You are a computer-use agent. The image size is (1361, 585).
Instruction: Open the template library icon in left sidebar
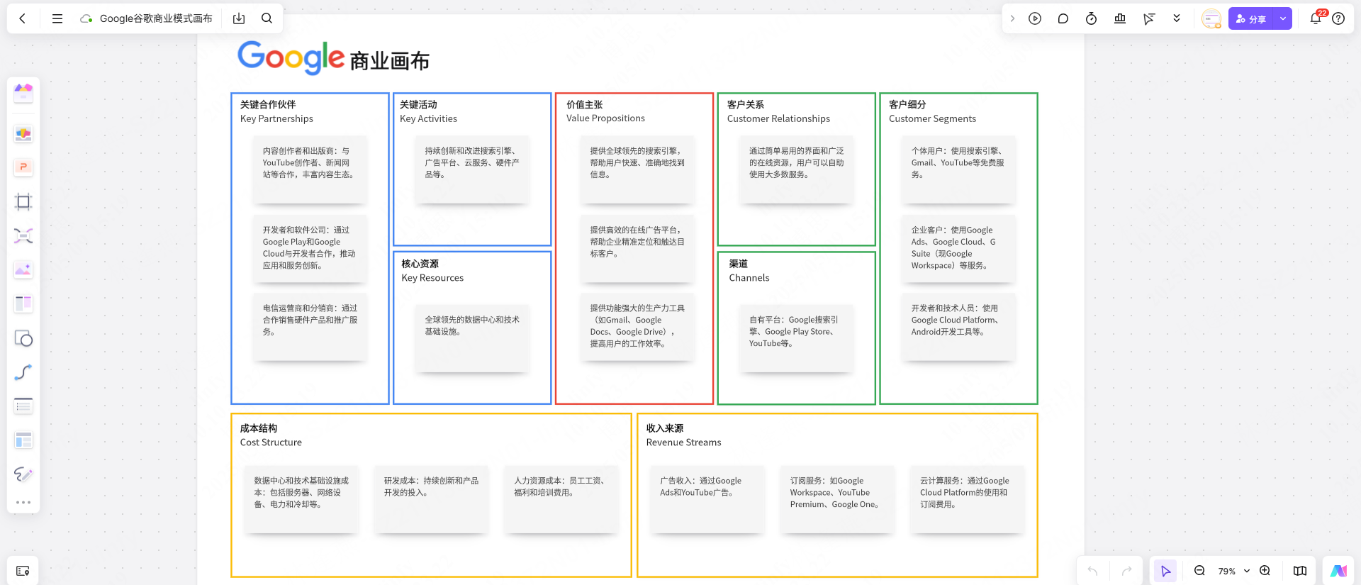pyautogui.click(x=23, y=93)
